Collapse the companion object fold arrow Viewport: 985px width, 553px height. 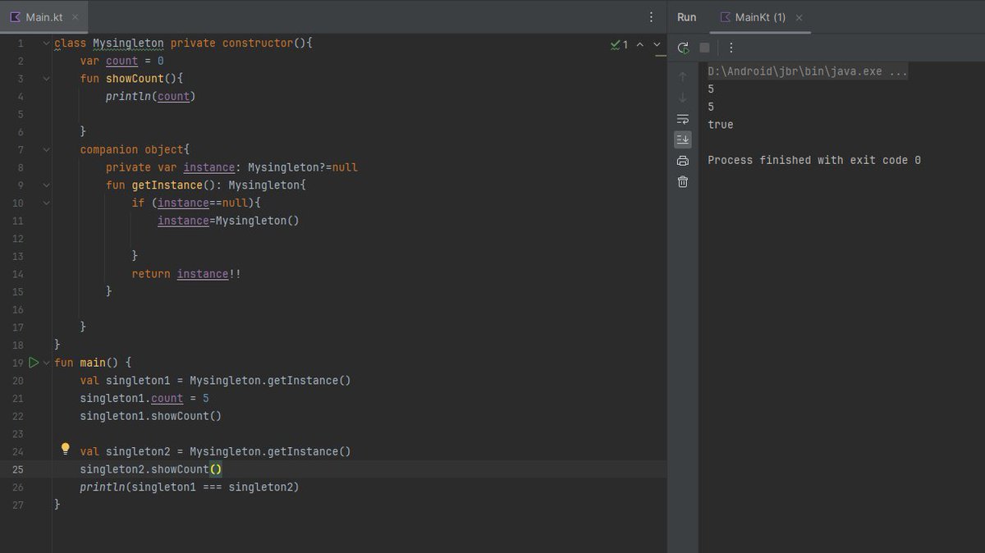point(47,149)
